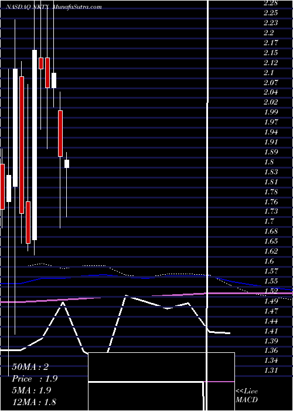Viewport: 293px width, 411px height.
Task: Click the 2.12 price axis label
Action: [271, 63]
